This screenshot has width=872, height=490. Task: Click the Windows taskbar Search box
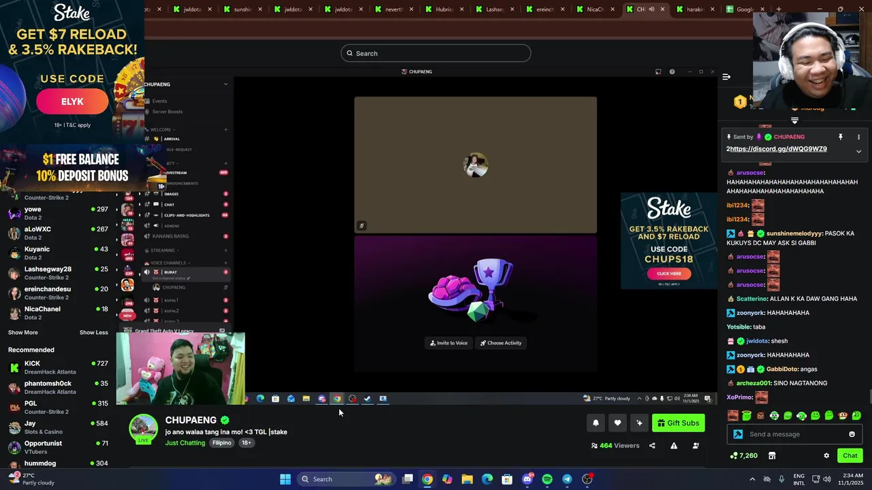click(x=346, y=479)
